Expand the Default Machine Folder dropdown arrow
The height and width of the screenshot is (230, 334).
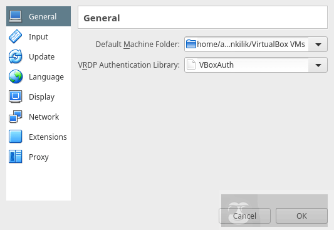[318, 44]
